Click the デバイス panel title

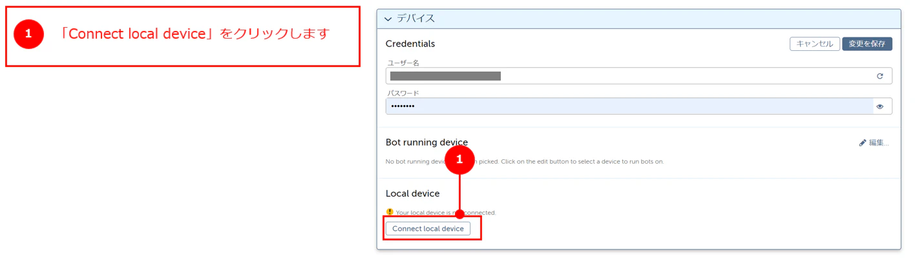(x=415, y=19)
